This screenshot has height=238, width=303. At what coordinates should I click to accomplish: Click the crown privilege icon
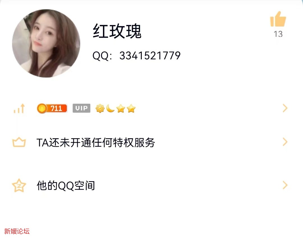click(19, 142)
